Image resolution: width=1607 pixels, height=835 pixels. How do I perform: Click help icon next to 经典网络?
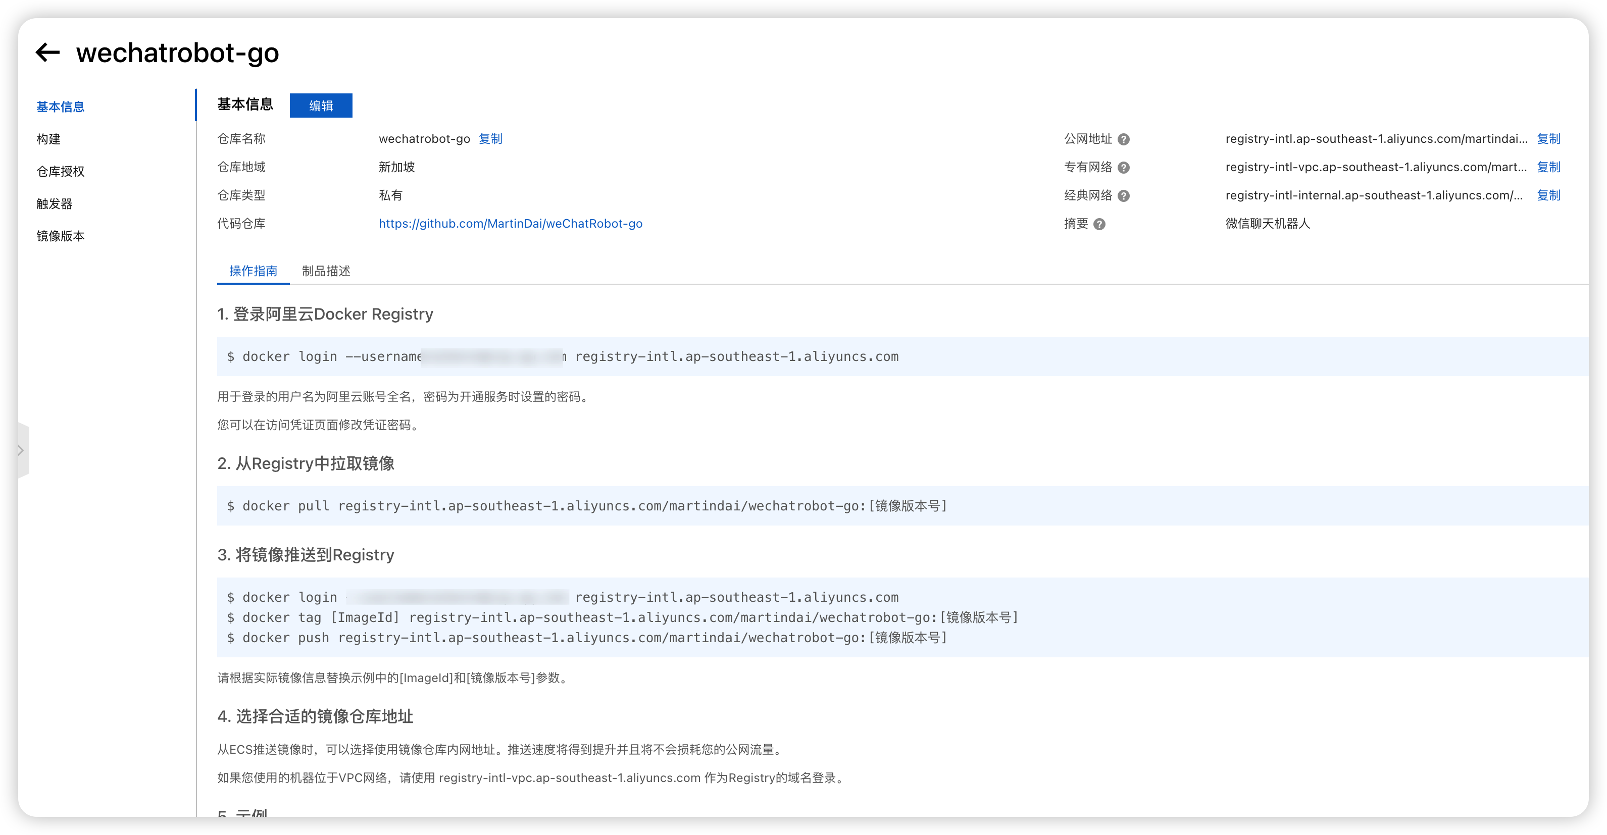[x=1124, y=196]
